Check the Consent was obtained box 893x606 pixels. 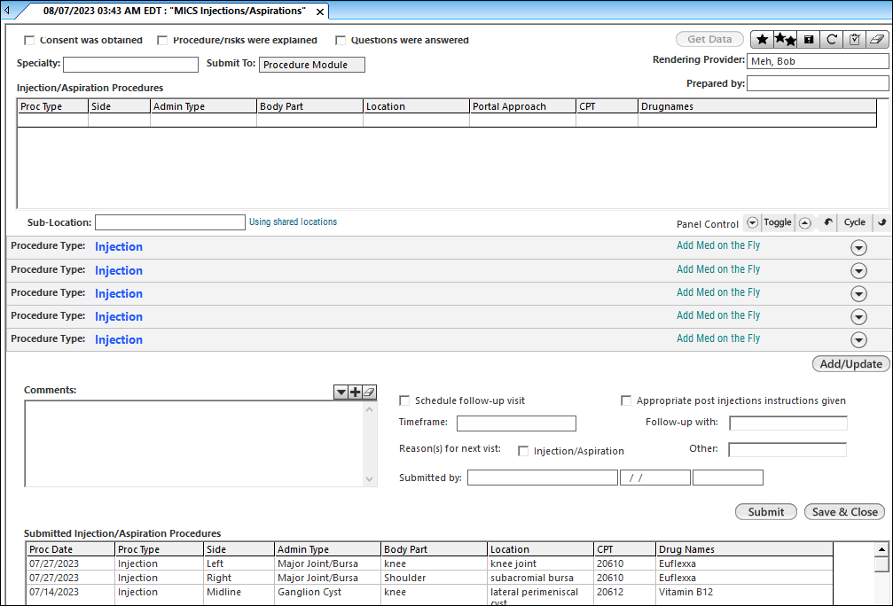[x=29, y=41]
